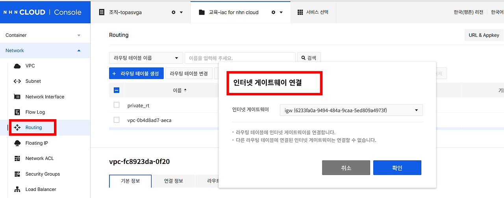Collapse the Network menu section
504x198 pixels.
pos(45,51)
